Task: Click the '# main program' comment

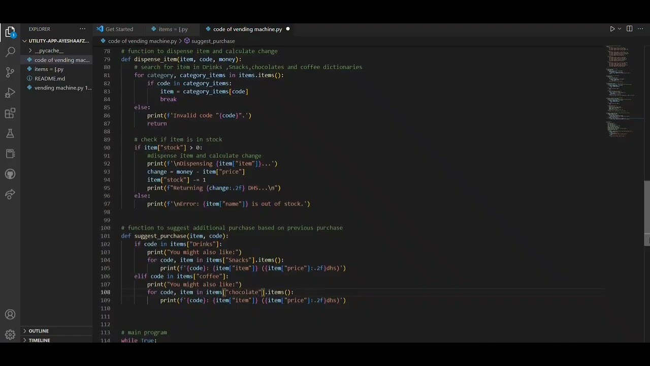Action: (144, 332)
